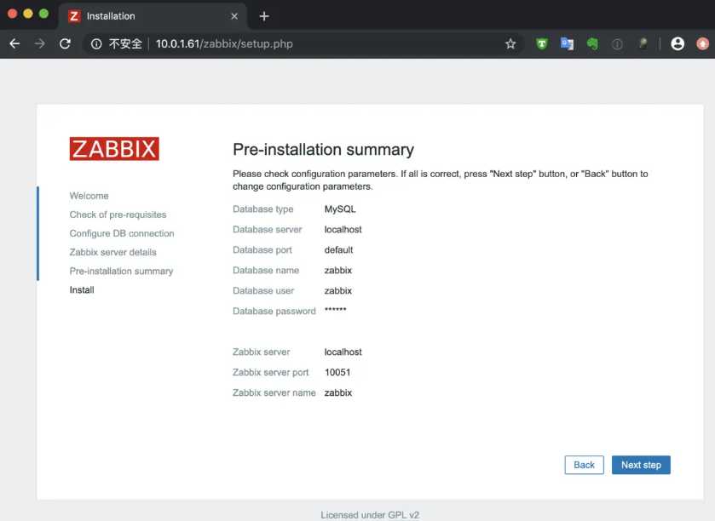
Task: Click the 不安全 security warning label
Action: [x=125, y=43]
